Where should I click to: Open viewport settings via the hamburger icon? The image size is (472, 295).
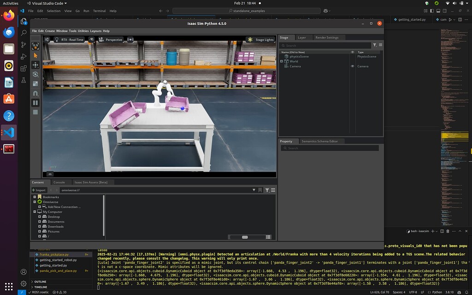(x=47, y=40)
